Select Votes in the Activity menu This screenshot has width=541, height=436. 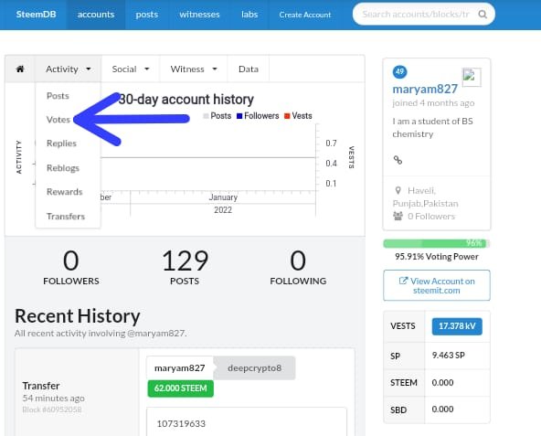point(58,120)
